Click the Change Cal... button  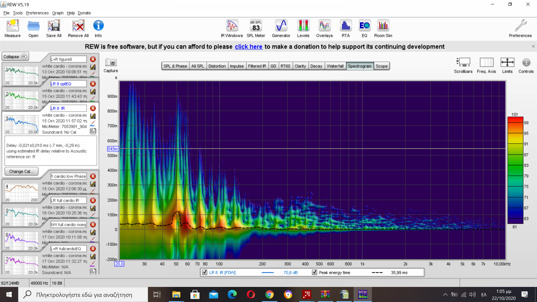tap(21, 171)
